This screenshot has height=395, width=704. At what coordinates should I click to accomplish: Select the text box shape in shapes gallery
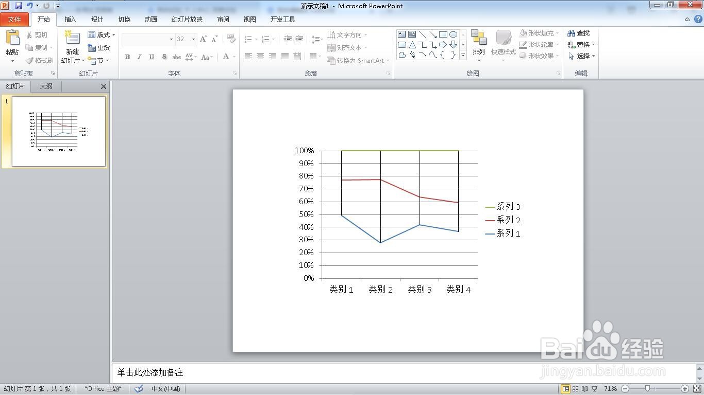pos(402,34)
